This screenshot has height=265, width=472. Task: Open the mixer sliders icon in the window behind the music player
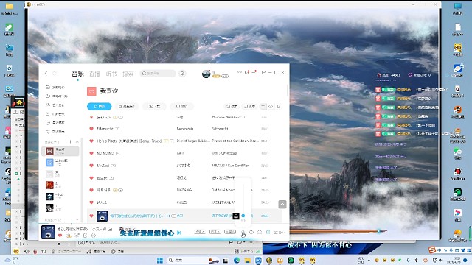pyautogui.click(x=44, y=252)
